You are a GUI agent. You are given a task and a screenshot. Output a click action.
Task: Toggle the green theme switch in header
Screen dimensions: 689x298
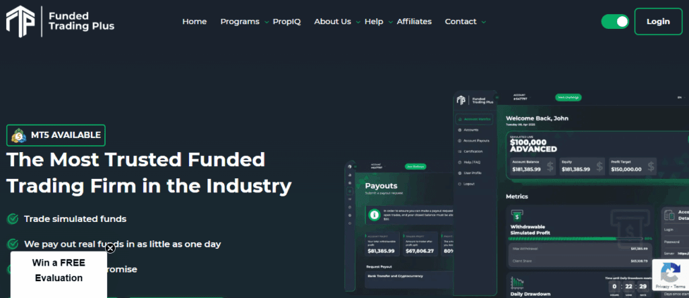(615, 22)
